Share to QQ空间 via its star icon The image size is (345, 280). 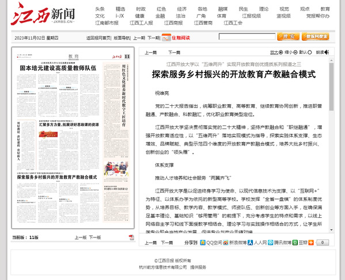203,243
